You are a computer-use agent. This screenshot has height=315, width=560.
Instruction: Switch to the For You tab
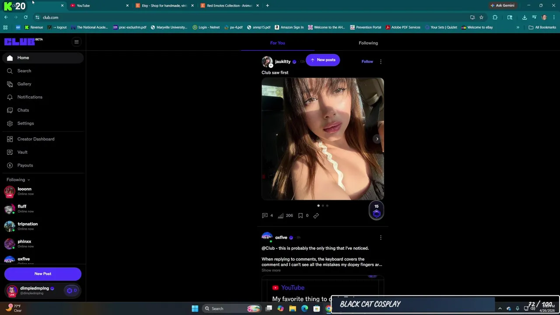click(x=277, y=43)
